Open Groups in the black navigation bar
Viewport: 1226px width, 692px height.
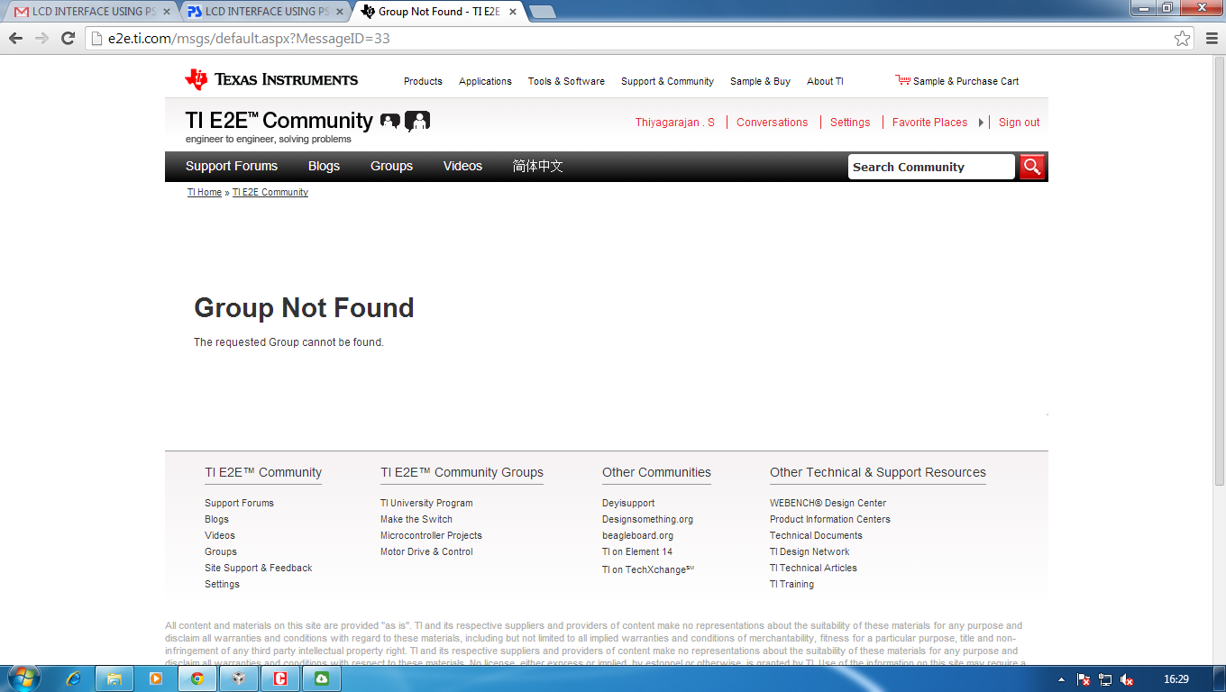pos(391,166)
